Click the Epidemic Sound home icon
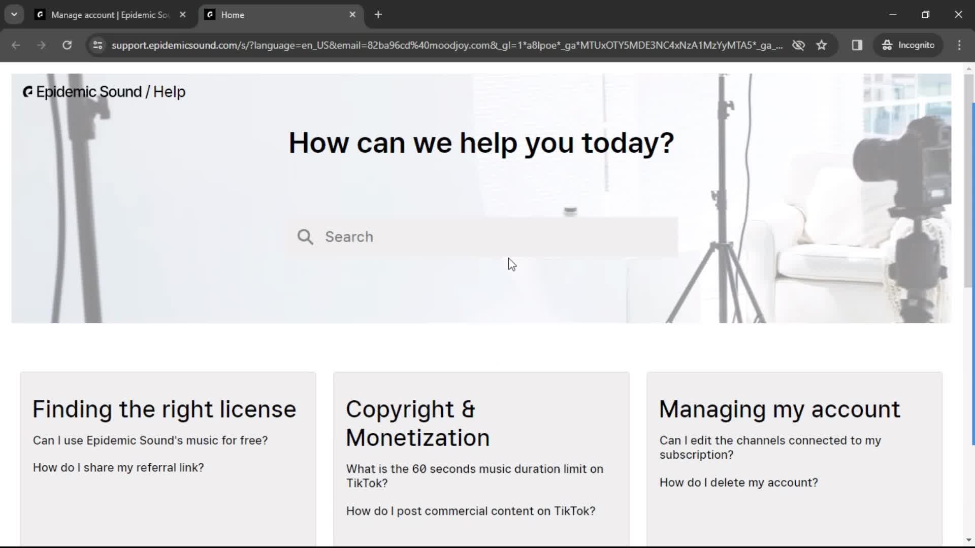 [x=27, y=92]
